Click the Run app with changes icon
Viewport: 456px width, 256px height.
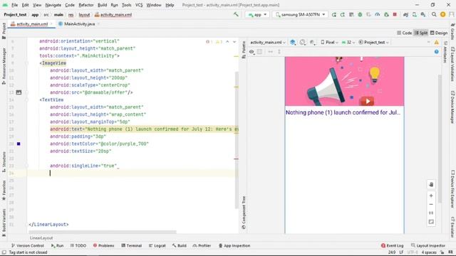[x=334, y=14]
